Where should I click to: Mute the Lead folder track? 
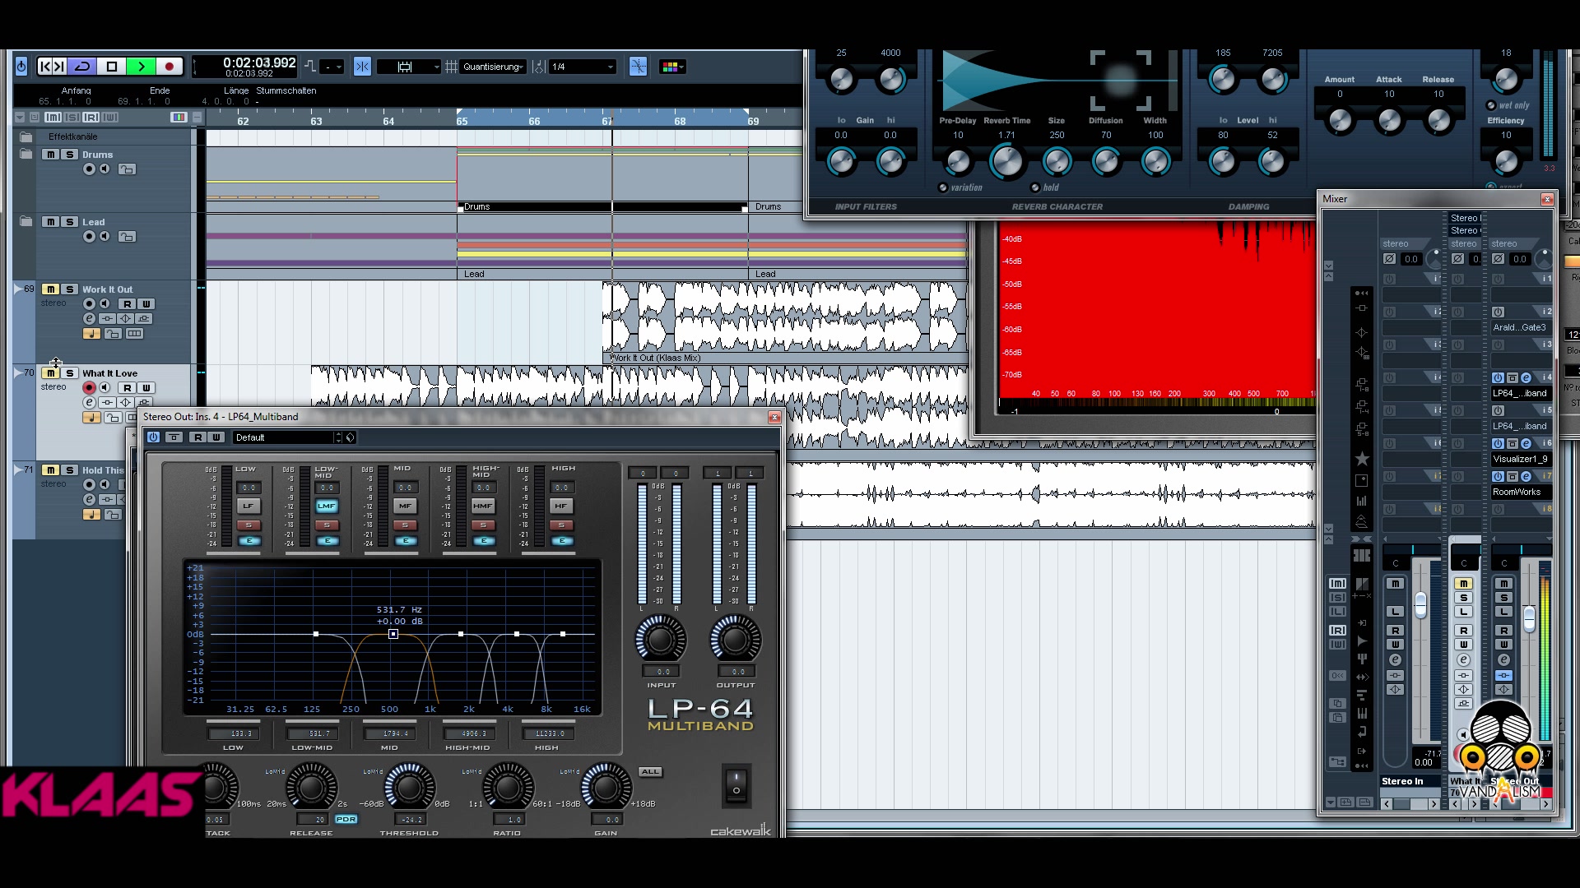coord(51,222)
